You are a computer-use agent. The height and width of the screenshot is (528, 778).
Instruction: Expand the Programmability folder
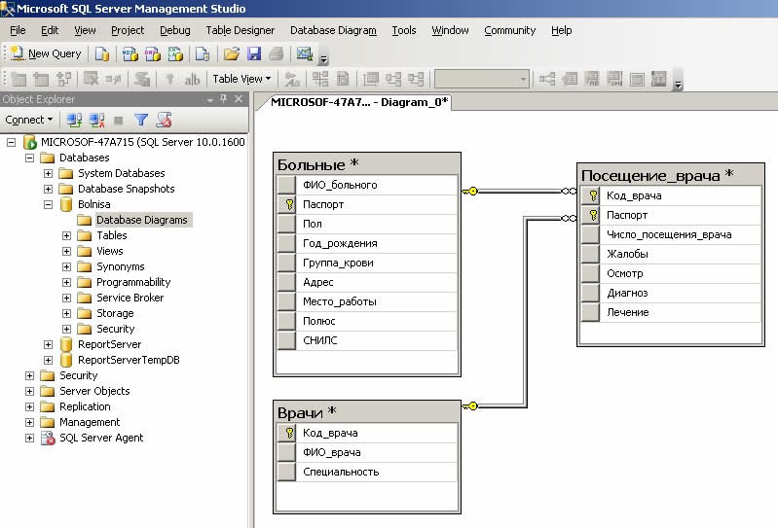coord(66,282)
